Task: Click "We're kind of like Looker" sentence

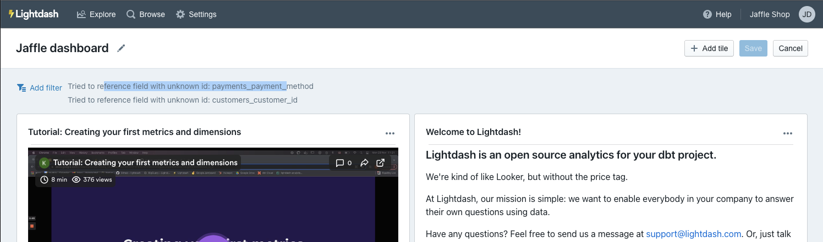Action: (526, 177)
